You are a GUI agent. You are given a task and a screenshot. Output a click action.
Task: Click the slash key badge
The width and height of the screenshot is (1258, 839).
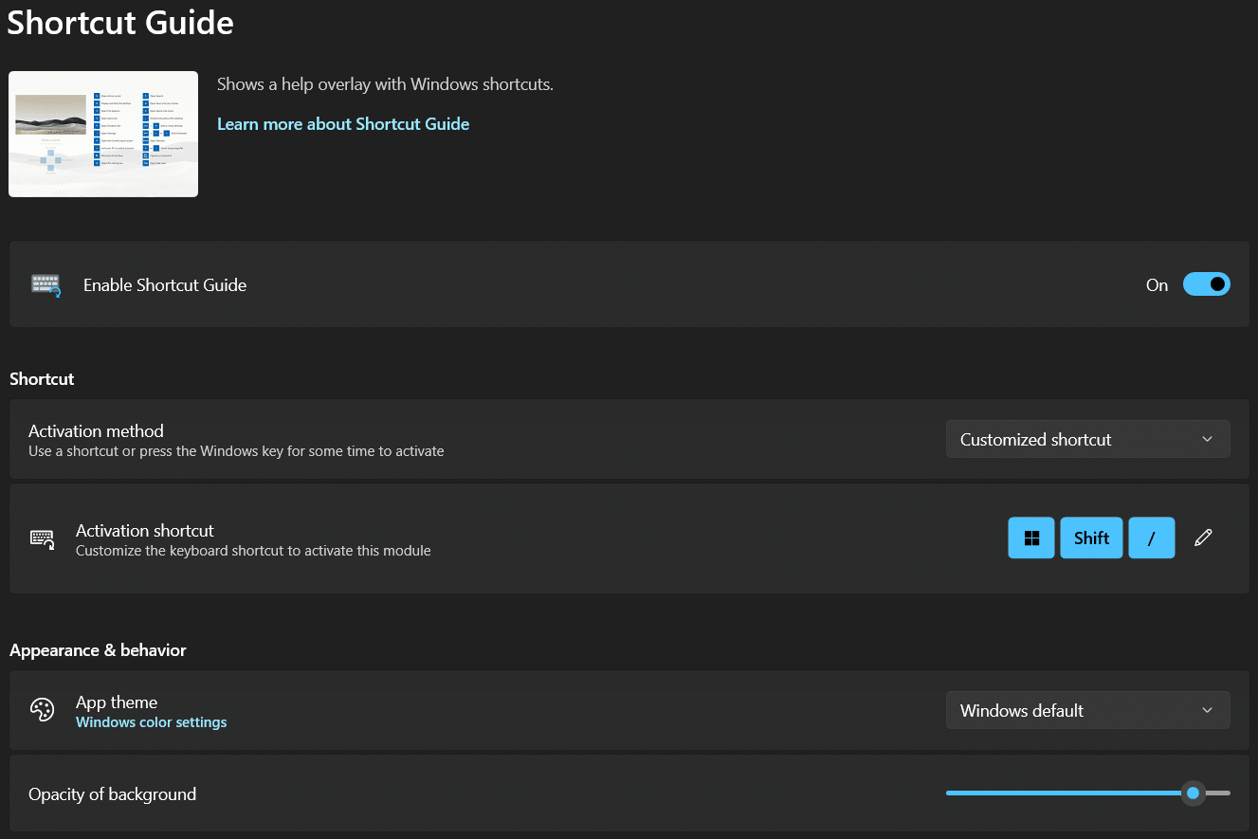coord(1152,538)
